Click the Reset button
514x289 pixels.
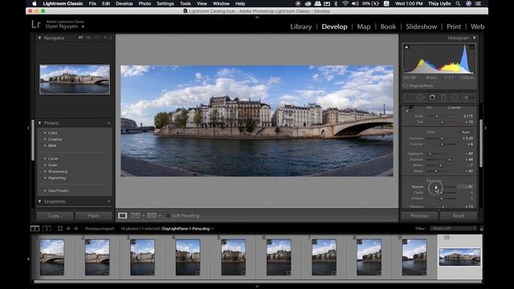[459, 216]
